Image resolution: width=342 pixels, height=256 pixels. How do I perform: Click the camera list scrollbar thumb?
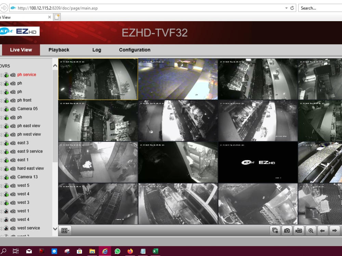(x=55, y=116)
